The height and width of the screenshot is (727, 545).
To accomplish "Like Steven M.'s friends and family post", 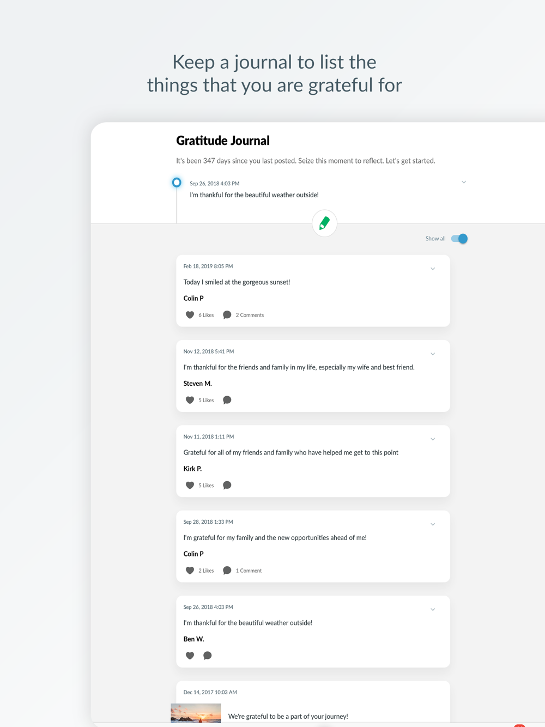I will pyautogui.click(x=190, y=400).
